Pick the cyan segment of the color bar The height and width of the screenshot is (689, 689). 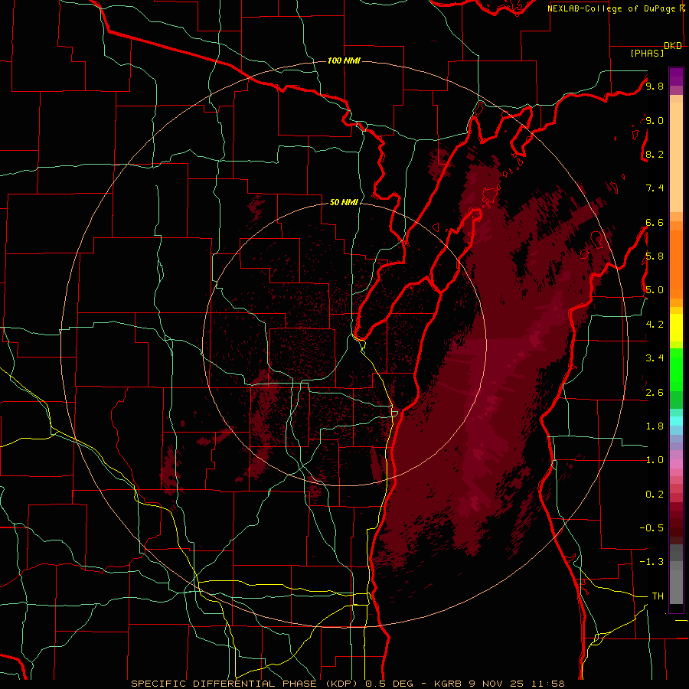pyautogui.click(x=676, y=421)
